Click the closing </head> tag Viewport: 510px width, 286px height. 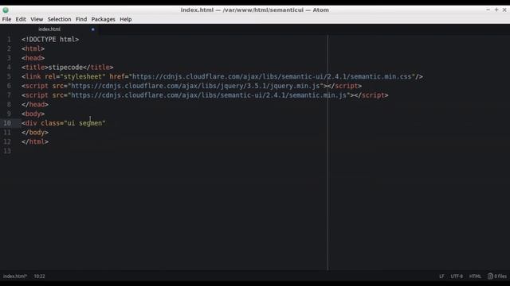coord(35,105)
